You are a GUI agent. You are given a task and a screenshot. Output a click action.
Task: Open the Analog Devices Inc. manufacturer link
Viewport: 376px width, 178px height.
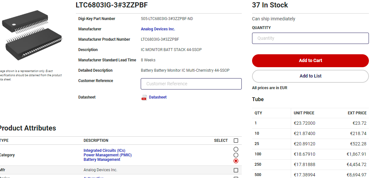pos(158,29)
